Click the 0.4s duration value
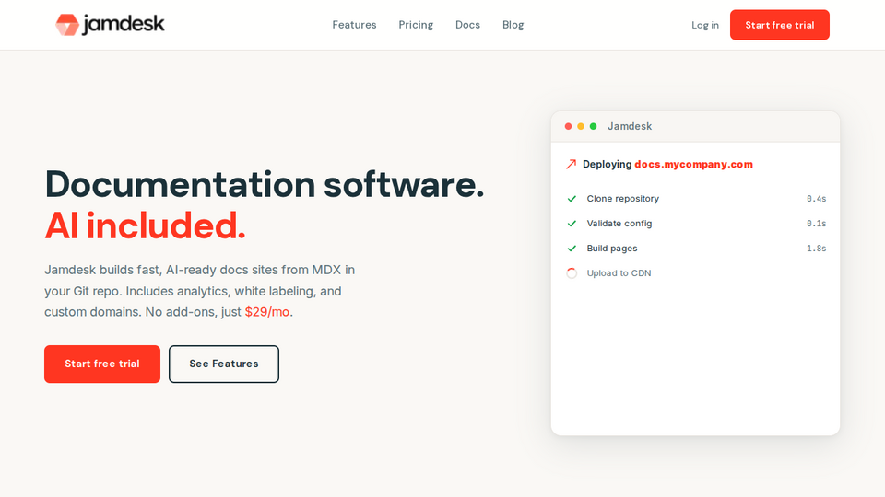This screenshot has height=497, width=885. [816, 199]
